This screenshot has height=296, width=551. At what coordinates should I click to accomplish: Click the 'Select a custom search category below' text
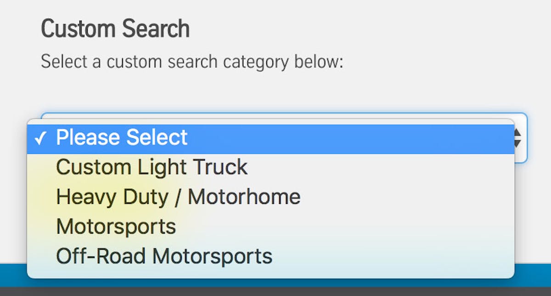tap(192, 61)
